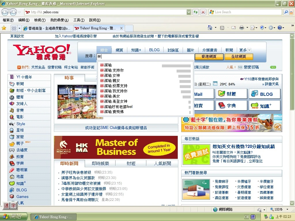The image size is (295, 221).
Task: Click the 免費測試 English test thumbnail
Action: 196,155
